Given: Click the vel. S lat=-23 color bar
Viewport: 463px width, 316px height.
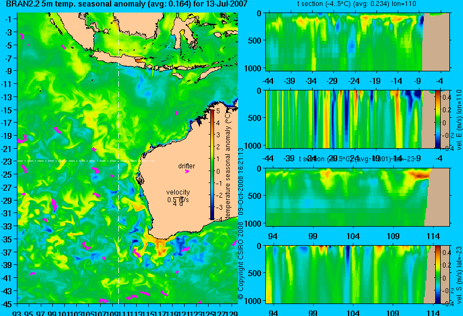Looking at the screenshot, I should pyautogui.click(x=437, y=275).
